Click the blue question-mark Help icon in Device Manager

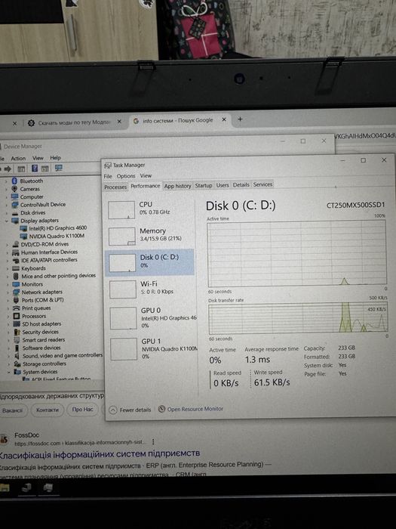tap(35, 168)
